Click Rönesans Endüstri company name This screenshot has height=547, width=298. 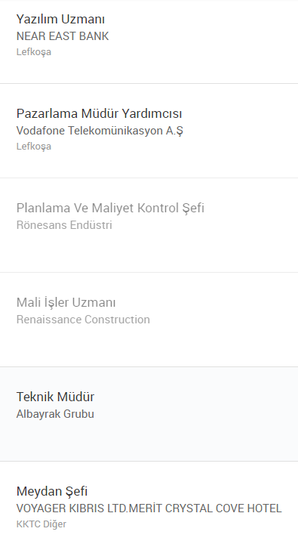[x=64, y=225]
